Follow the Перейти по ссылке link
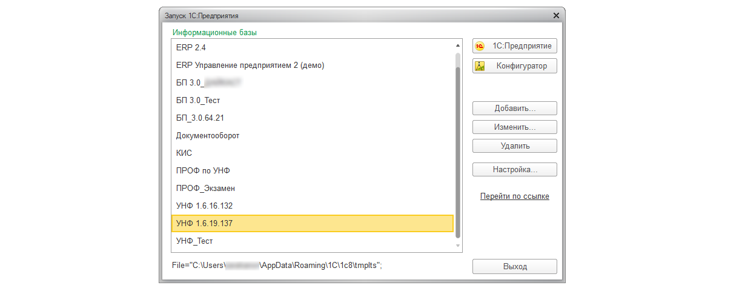The height and width of the screenshot is (288, 745). click(x=514, y=196)
